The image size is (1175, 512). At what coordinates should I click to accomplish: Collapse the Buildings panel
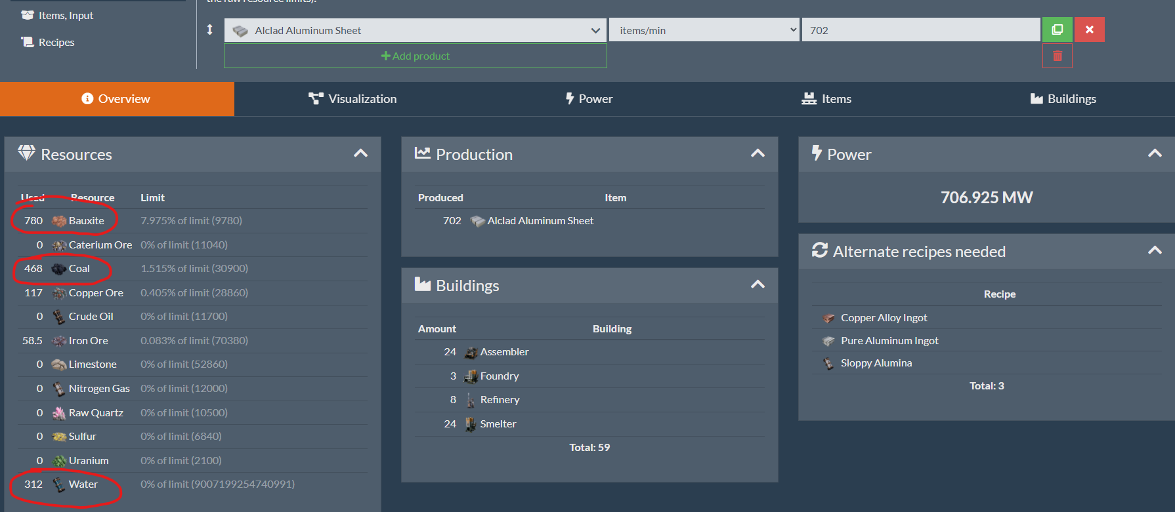[x=758, y=285]
